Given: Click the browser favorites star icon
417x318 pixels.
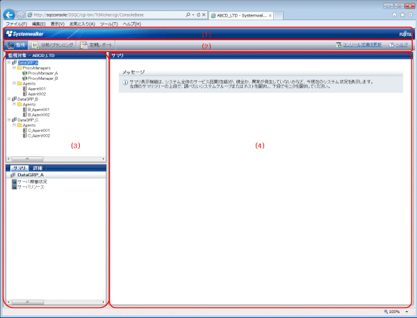Looking at the screenshot, I should point(402,15).
